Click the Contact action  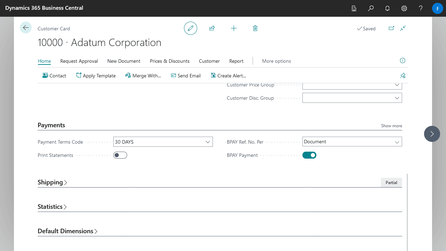54,76
